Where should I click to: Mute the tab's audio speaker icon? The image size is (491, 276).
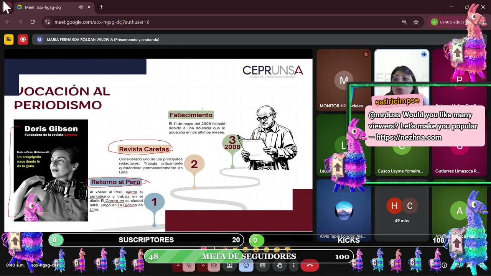[x=81, y=7]
